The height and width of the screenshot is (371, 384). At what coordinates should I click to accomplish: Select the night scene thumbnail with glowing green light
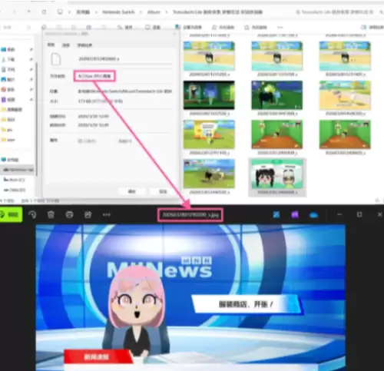tap(277, 95)
